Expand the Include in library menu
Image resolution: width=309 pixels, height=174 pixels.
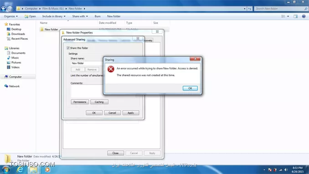[x=54, y=16]
